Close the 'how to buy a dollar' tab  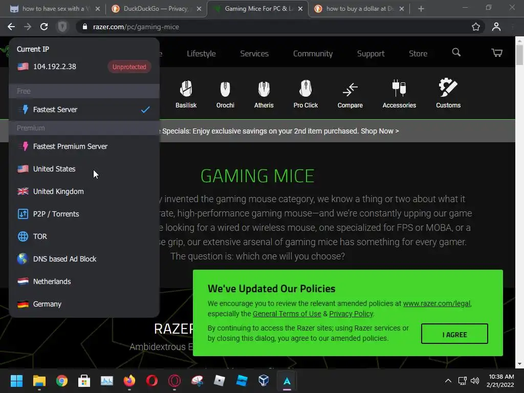[x=402, y=9]
